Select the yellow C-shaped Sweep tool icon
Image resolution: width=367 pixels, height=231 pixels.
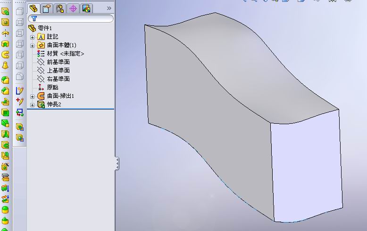pyautogui.click(x=5, y=55)
